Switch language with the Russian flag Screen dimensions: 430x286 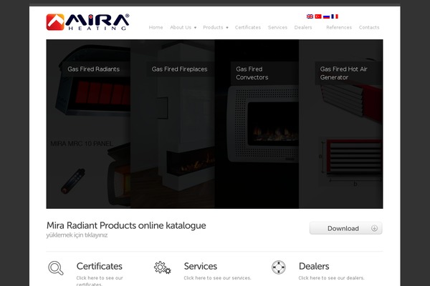pyautogui.click(x=326, y=16)
